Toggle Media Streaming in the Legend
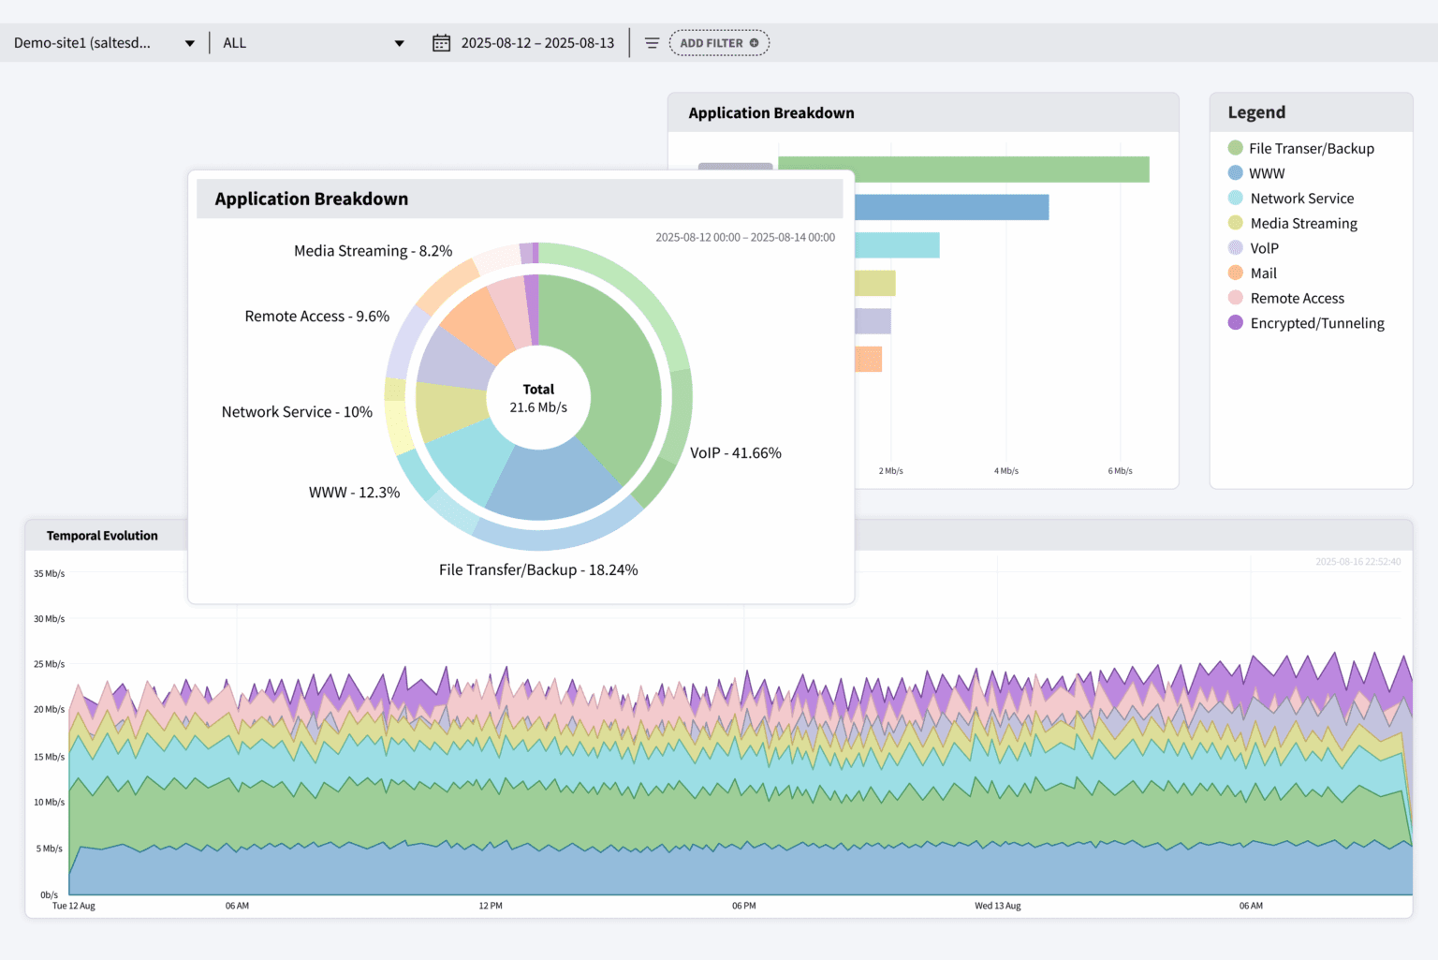This screenshot has width=1438, height=960. tap(1302, 223)
